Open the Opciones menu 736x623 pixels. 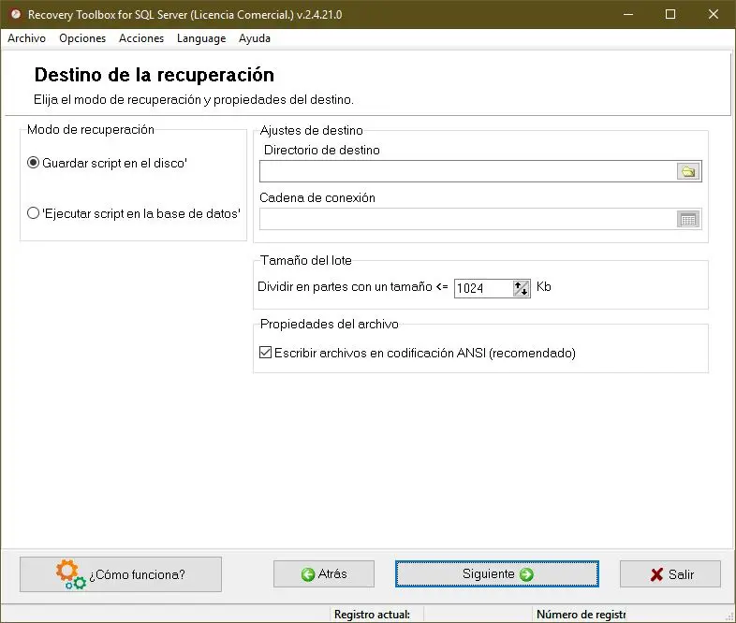pyautogui.click(x=82, y=38)
